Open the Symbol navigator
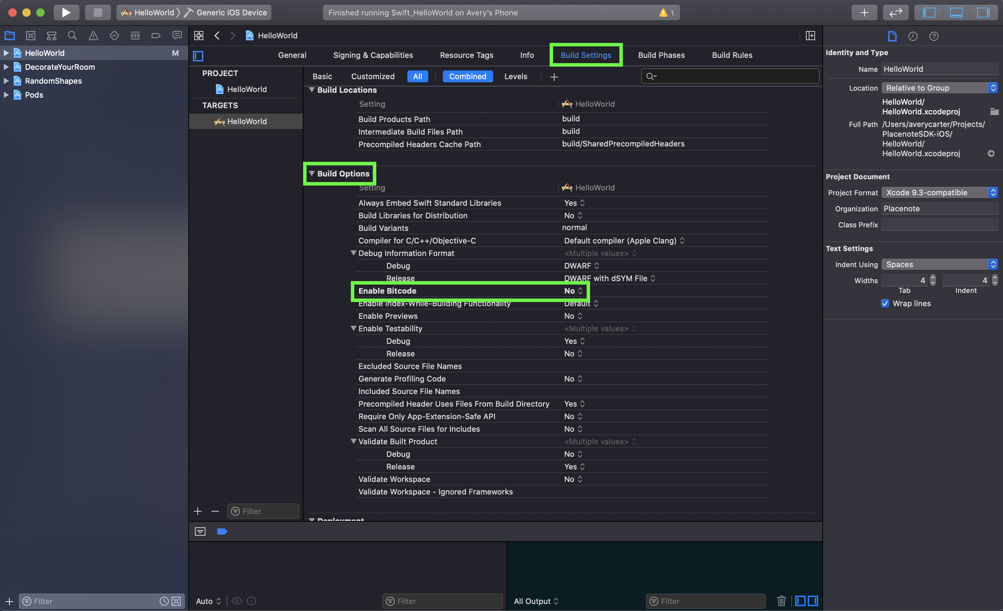The height and width of the screenshot is (611, 1003). click(x=51, y=36)
